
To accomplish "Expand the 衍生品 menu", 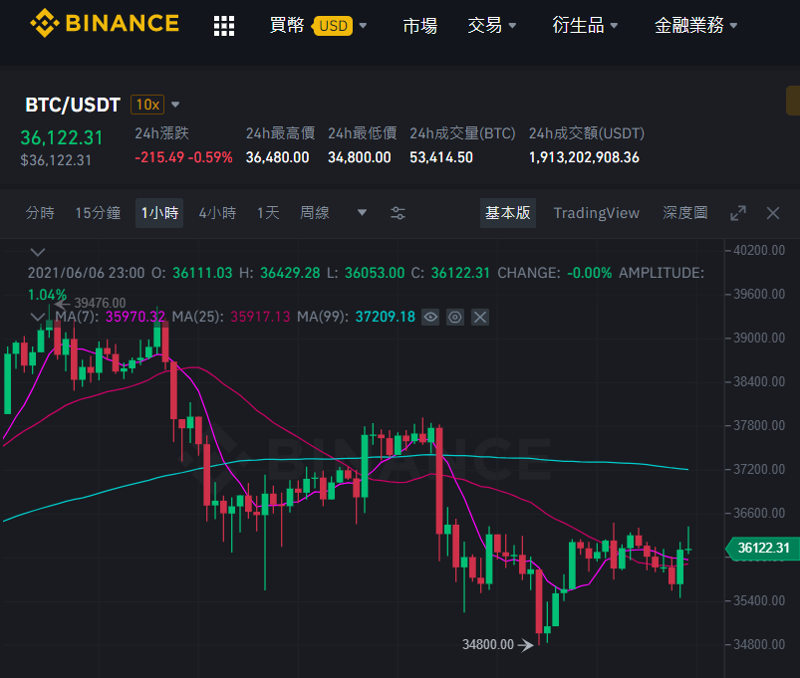I will (585, 26).
